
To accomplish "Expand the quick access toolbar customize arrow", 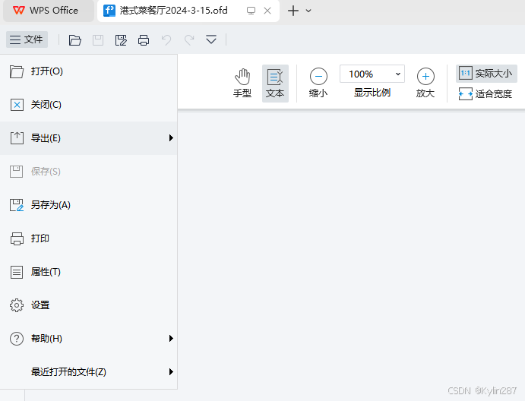I will coord(211,39).
